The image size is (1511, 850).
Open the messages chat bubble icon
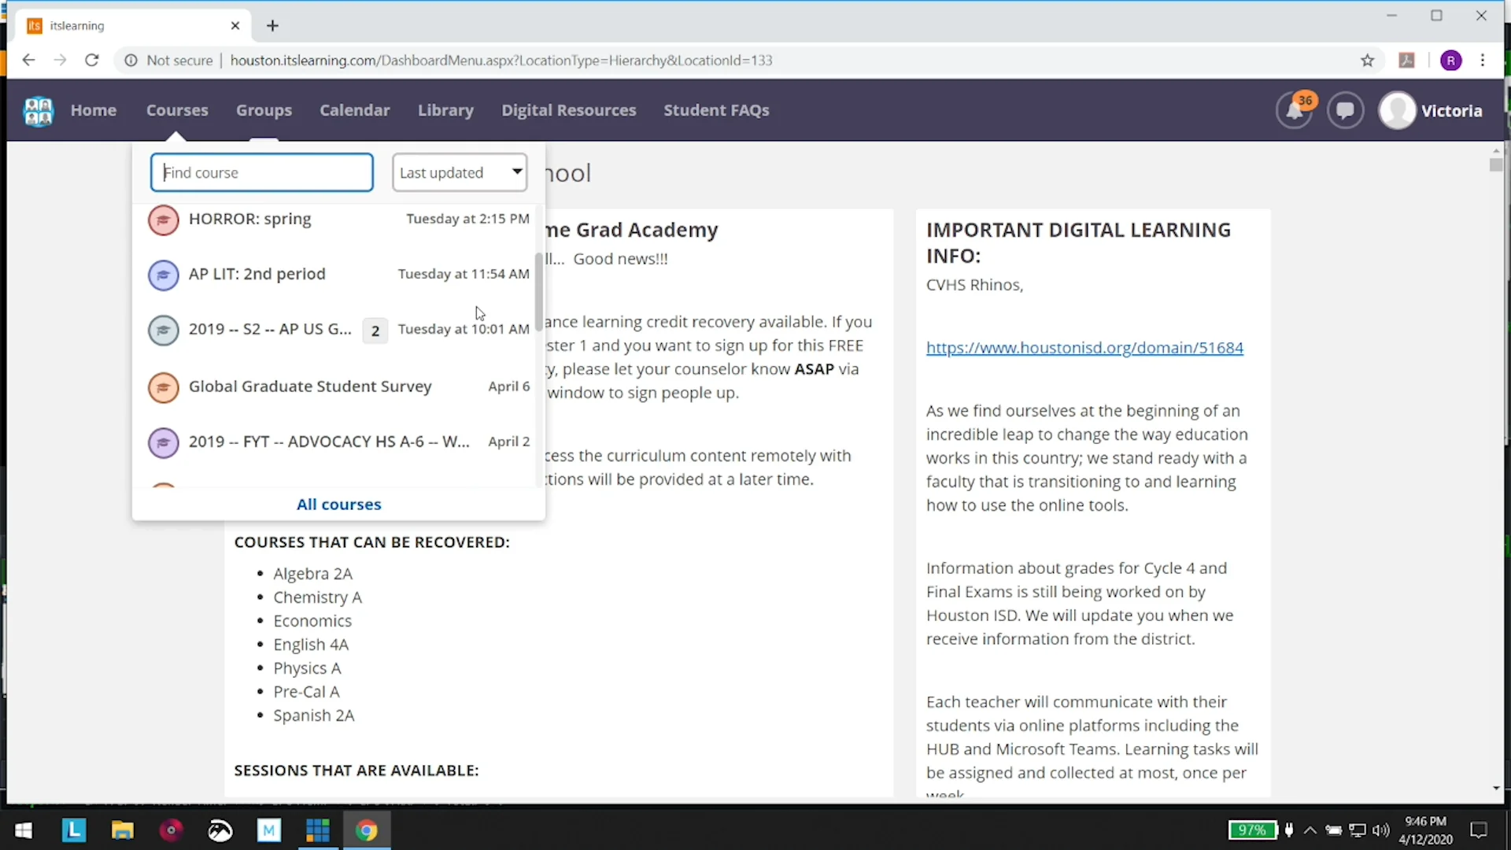pyautogui.click(x=1345, y=110)
